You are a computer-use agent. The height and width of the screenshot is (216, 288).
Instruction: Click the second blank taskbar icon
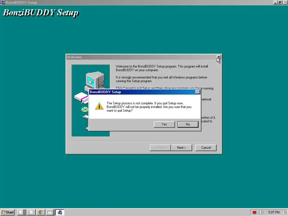[31, 213]
